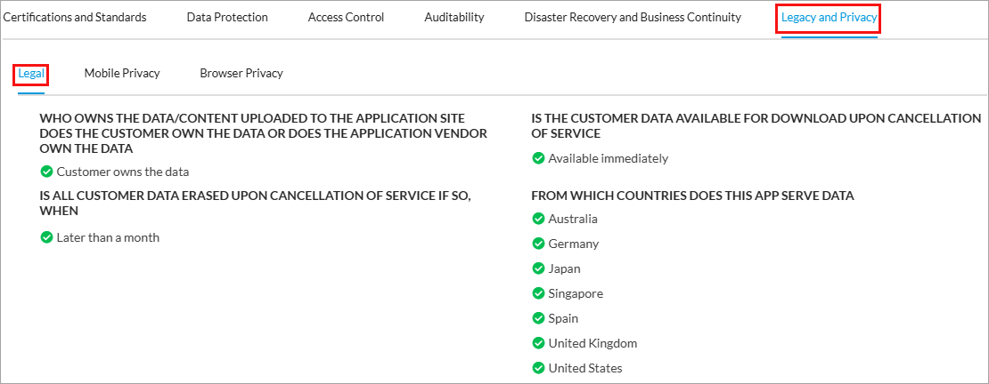Click the 'United States' country entry
This screenshot has height=384, width=989.
pos(585,368)
